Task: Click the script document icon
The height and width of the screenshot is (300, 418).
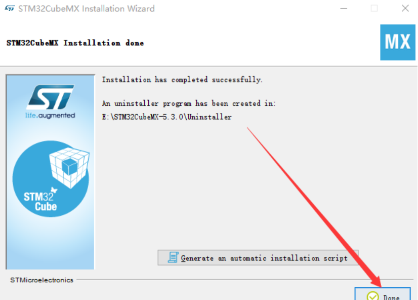Action: (x=173, y=257)
